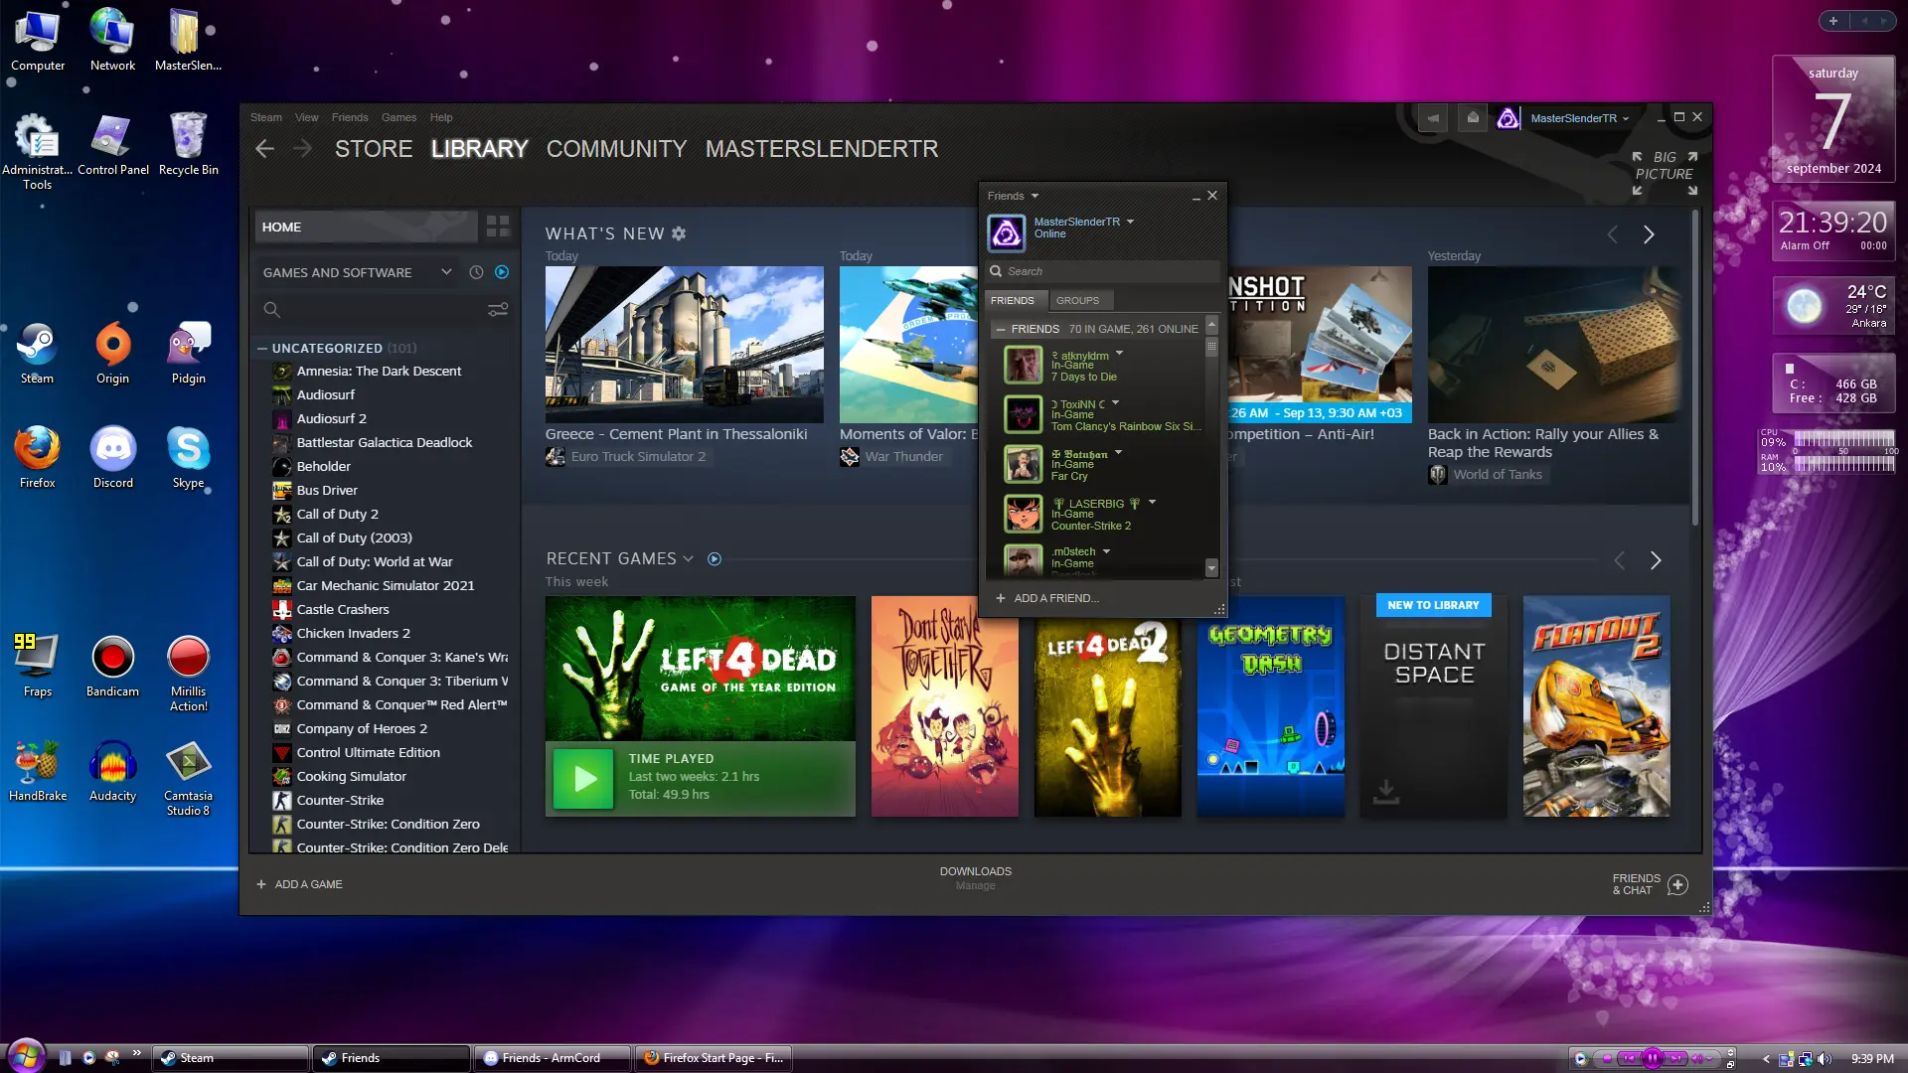The width and height of the screenshot is (1908, 1073).
Task: Open dropdown next to friend LASERBIG
Action: [x=1152, y=503]
